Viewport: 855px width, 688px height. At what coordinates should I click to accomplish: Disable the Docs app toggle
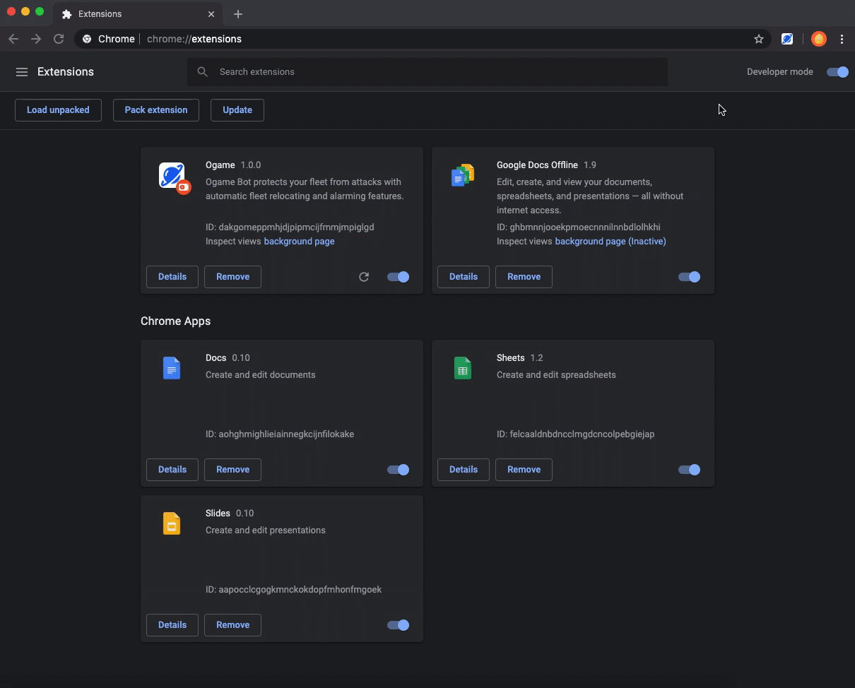click(x=398, y=470)
